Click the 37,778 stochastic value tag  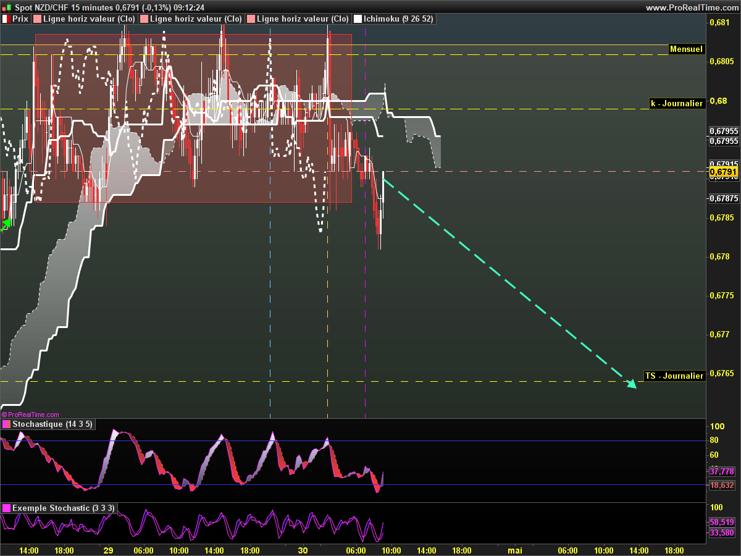(722, 471)
